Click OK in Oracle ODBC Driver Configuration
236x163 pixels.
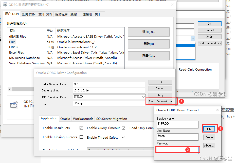pos(160,82)
